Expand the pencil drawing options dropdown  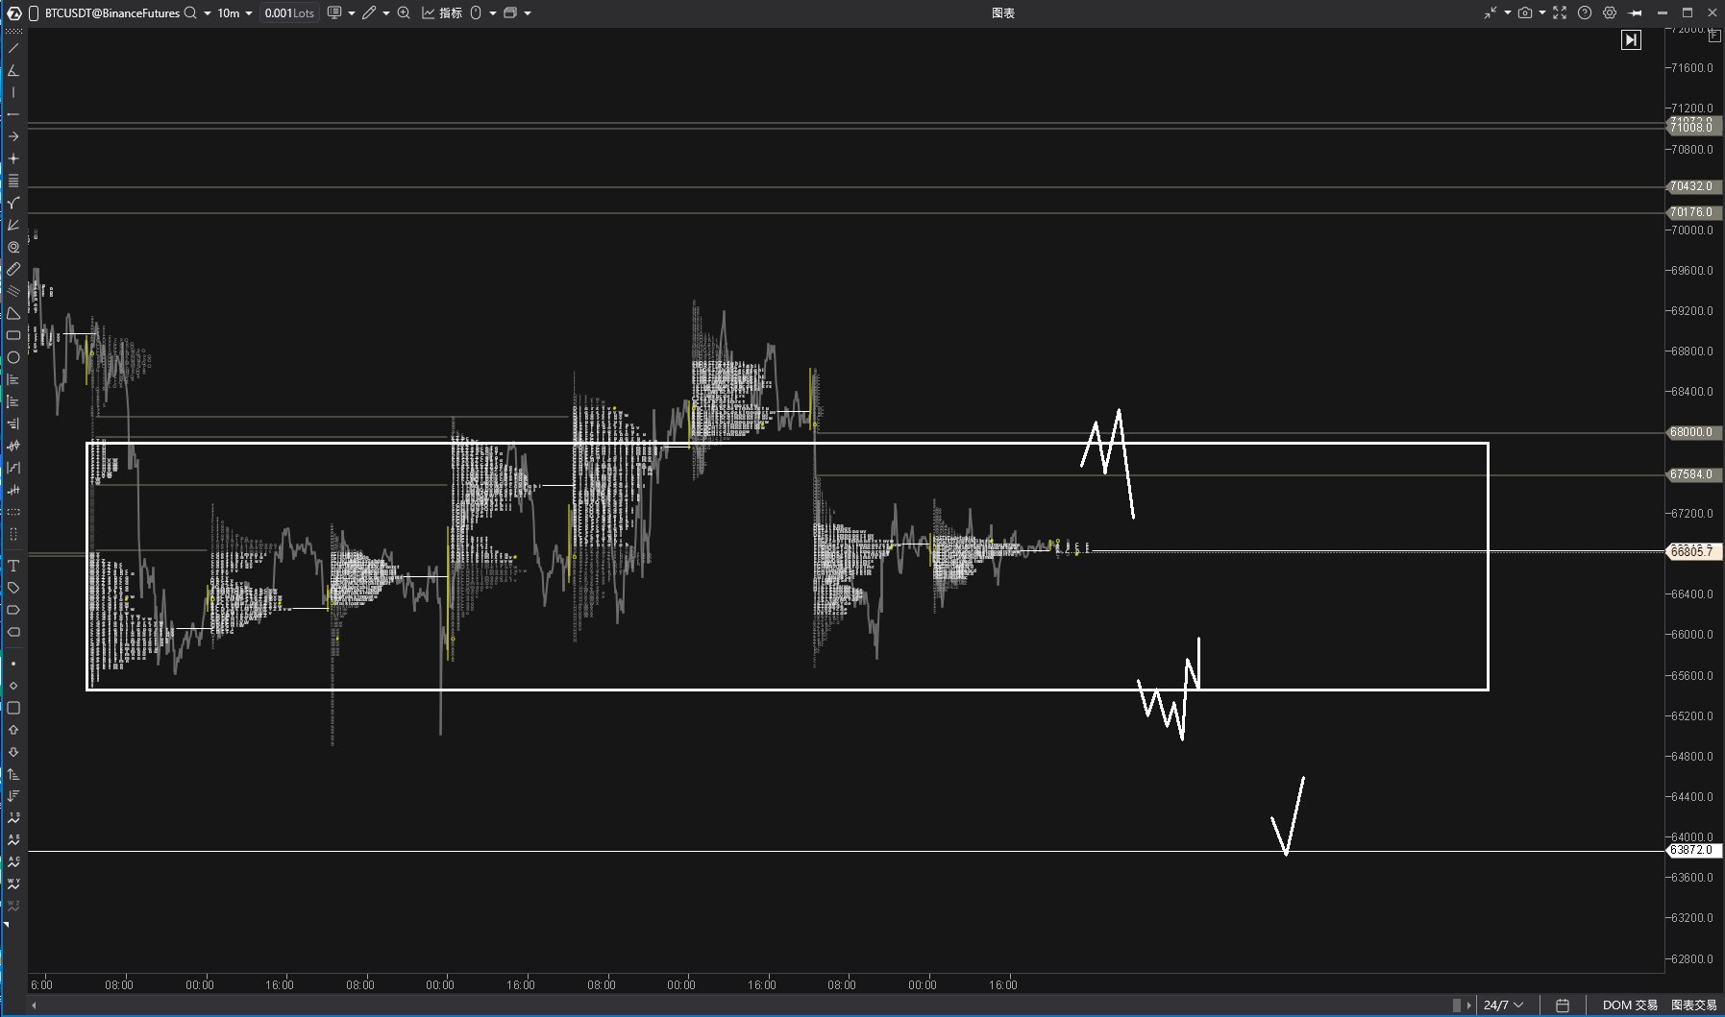[x=386, y=13]
